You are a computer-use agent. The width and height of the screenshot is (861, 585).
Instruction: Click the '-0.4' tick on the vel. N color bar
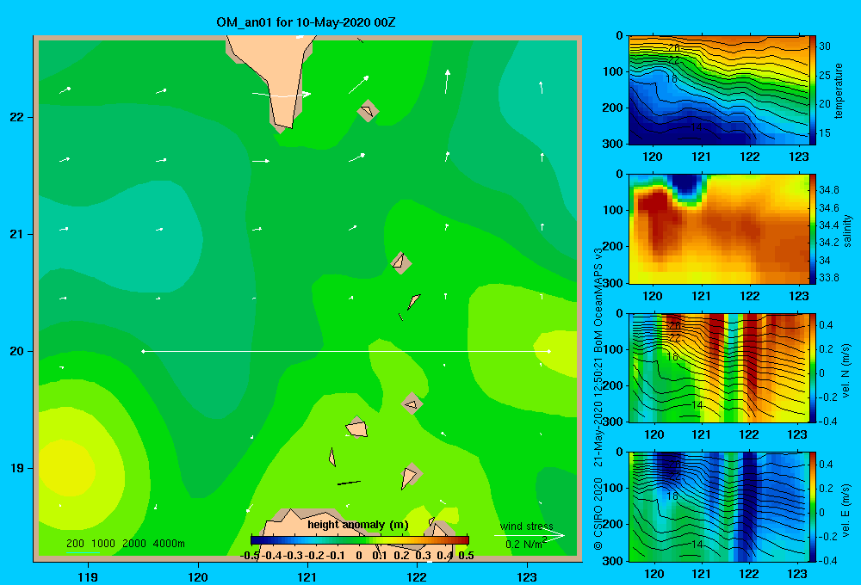(827, 422)
